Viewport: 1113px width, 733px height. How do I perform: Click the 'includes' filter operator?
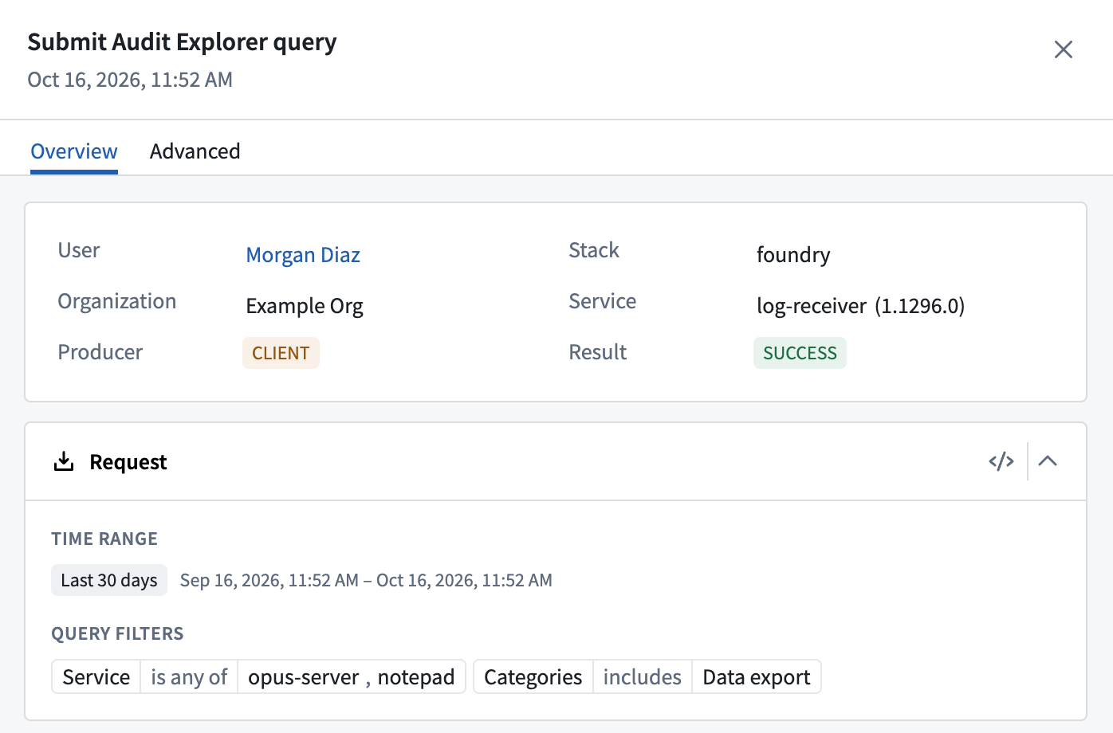(x=643, y=677)
